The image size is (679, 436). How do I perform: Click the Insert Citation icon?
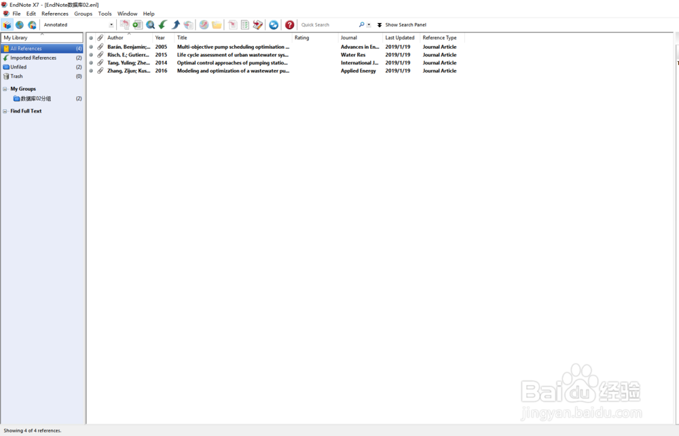click(232, 24)
